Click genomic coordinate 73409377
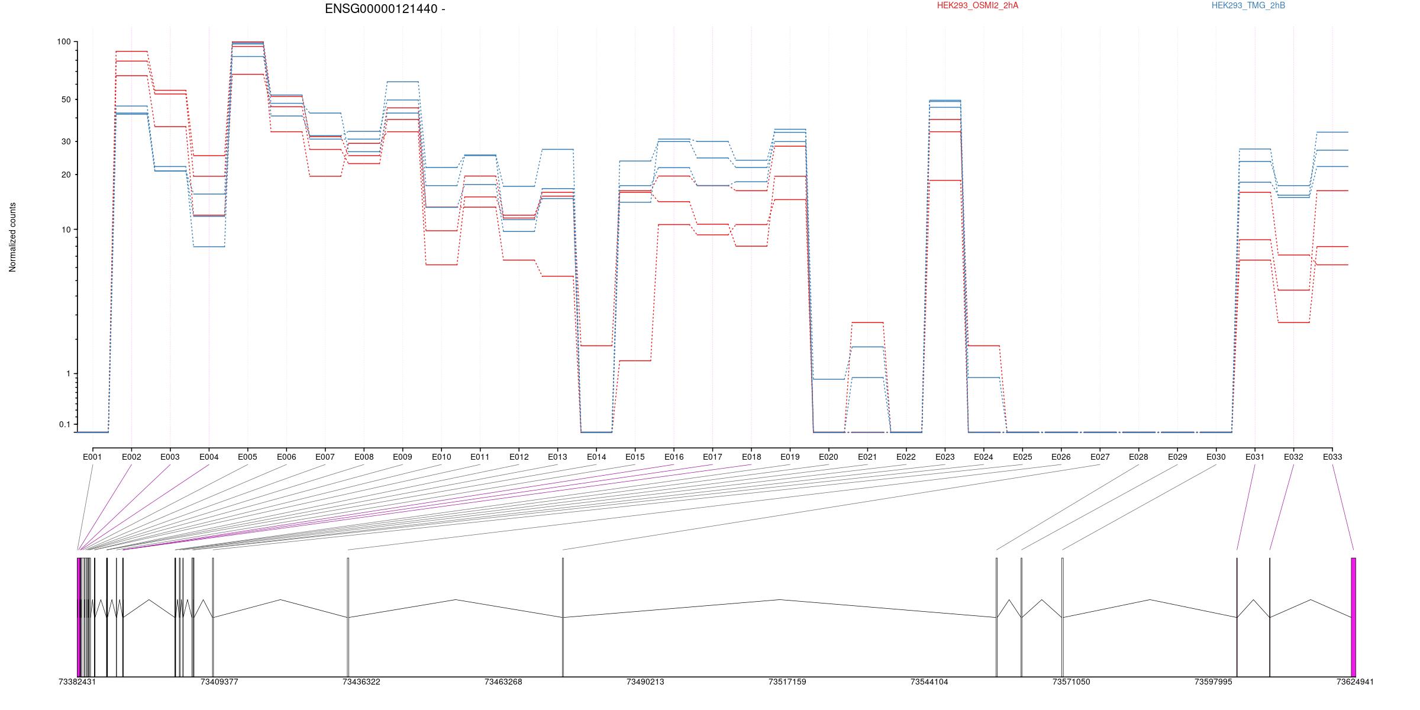 219,682
